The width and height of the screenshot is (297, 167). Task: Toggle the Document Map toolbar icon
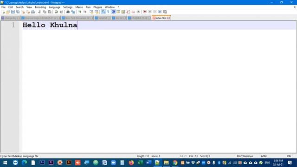pos(123,12)
